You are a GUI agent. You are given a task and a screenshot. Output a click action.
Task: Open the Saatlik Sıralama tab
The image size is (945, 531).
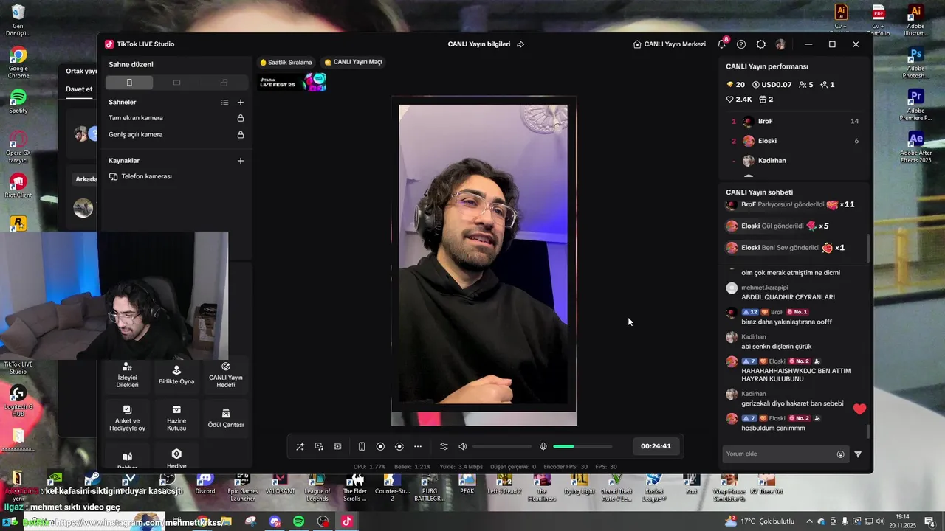[x=286, y=62]
